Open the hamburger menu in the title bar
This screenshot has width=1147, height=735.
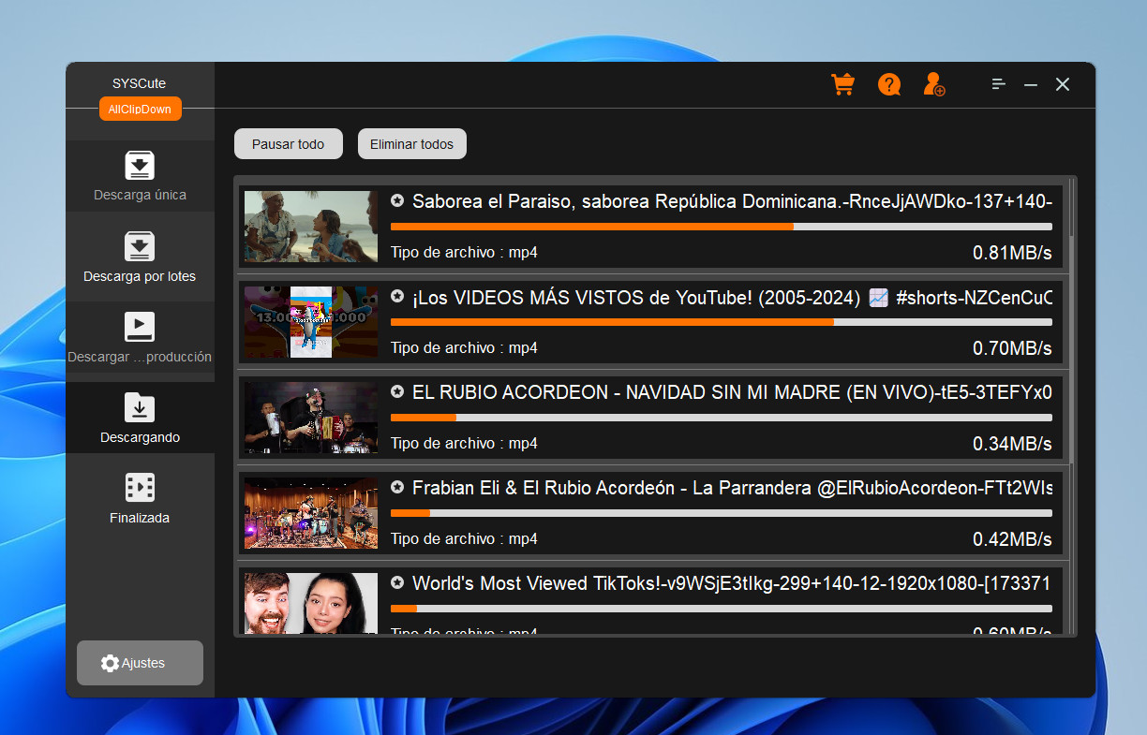(x=998, y=84)
